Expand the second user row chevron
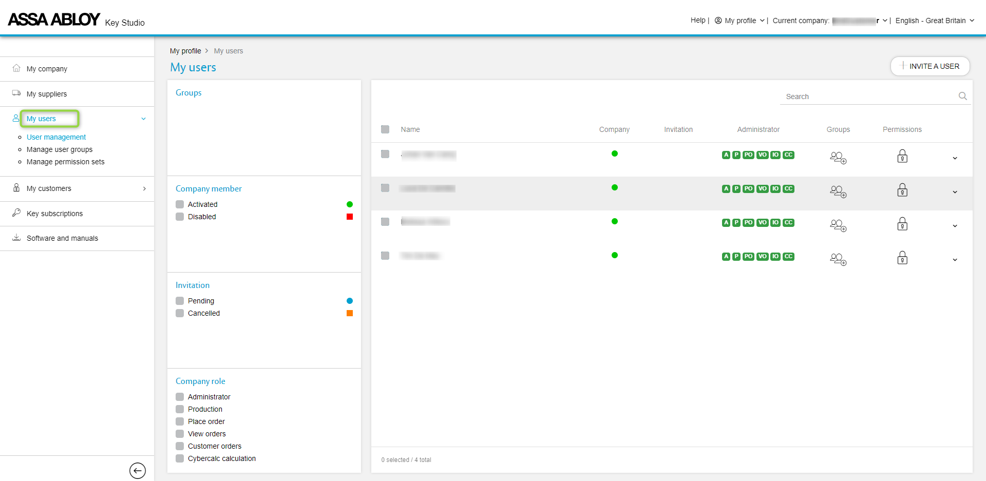The width and height of the screenshot is (986, 481). point(955,192)
